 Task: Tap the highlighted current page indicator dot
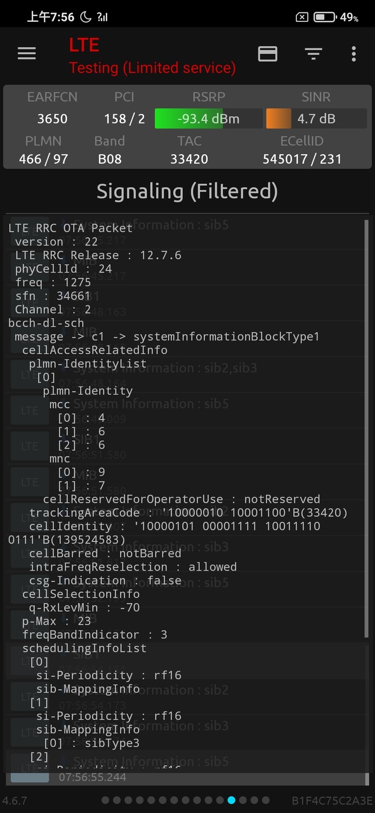point(231,800)
